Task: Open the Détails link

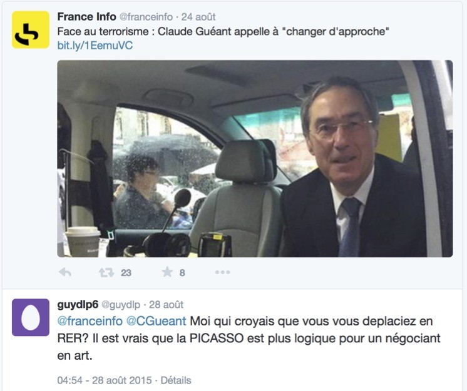Action: click(x=176, y=380)
